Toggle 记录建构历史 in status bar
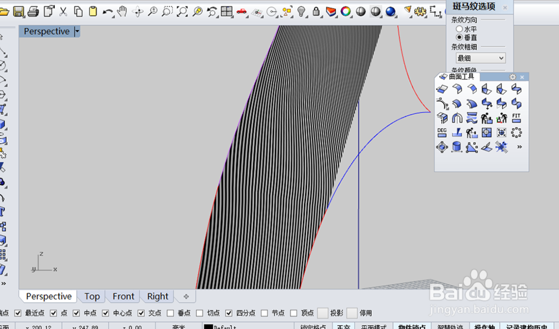The height and width of the screenshot is (329, 559). [527, 327]
